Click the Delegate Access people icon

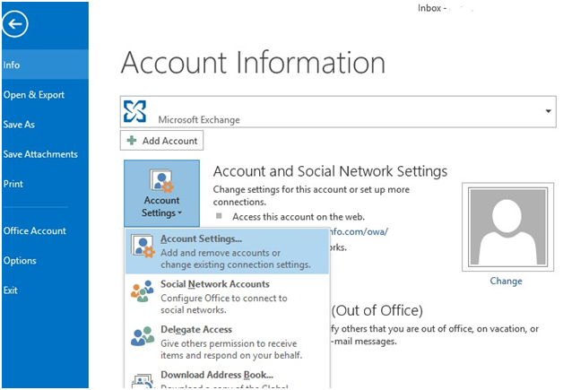[143, 336]
